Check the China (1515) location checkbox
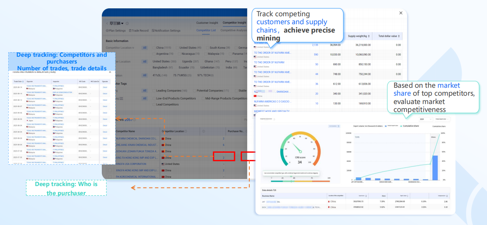 [x=154, y=48]
